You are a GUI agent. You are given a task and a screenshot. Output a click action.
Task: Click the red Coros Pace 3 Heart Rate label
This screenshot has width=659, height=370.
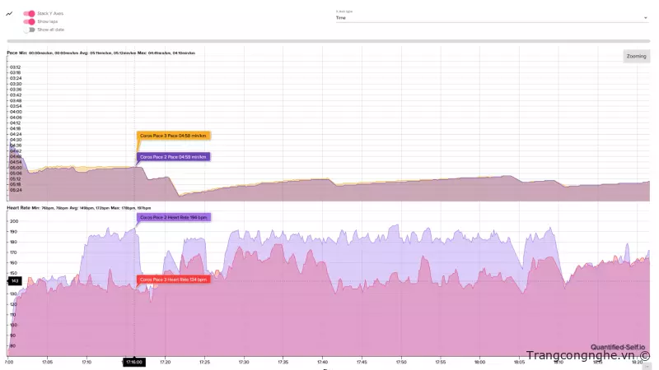[174, 280]
